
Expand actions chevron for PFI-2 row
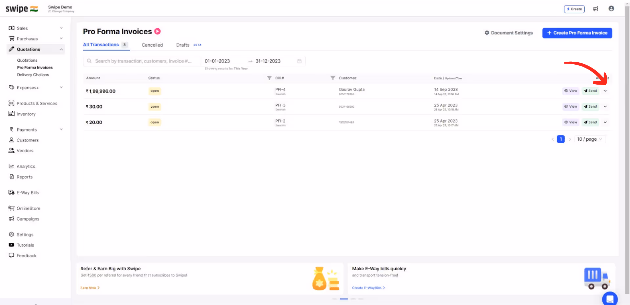click(605, 122)
